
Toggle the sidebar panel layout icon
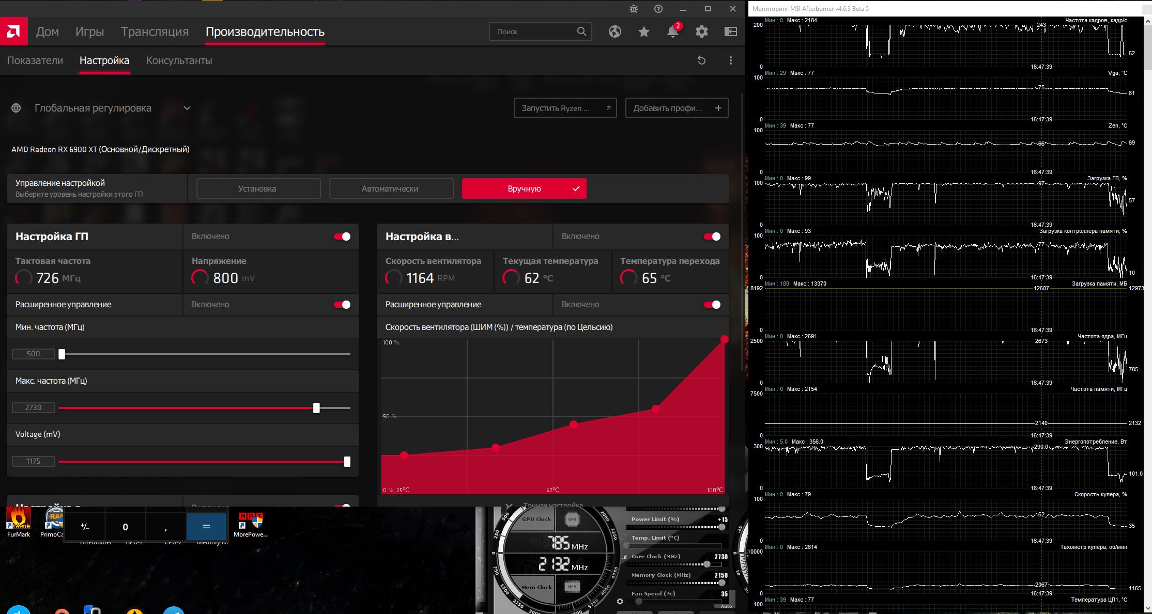click(730, 32)
